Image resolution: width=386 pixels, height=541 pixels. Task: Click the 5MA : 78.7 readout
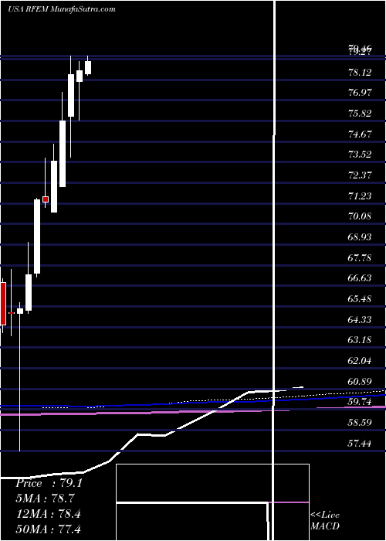coord(45,498)
